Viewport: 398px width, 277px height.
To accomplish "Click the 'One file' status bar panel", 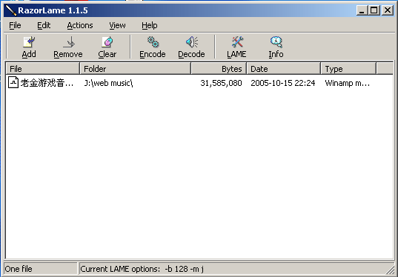I will click(x=41, y=269).
